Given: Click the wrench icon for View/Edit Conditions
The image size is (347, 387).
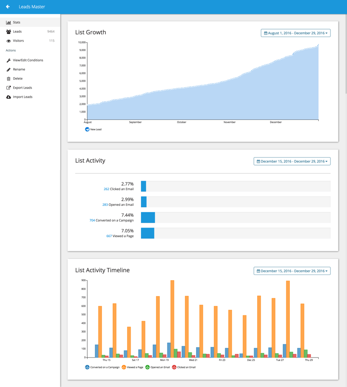Looking at the screenshot, I should coord(8,60).
